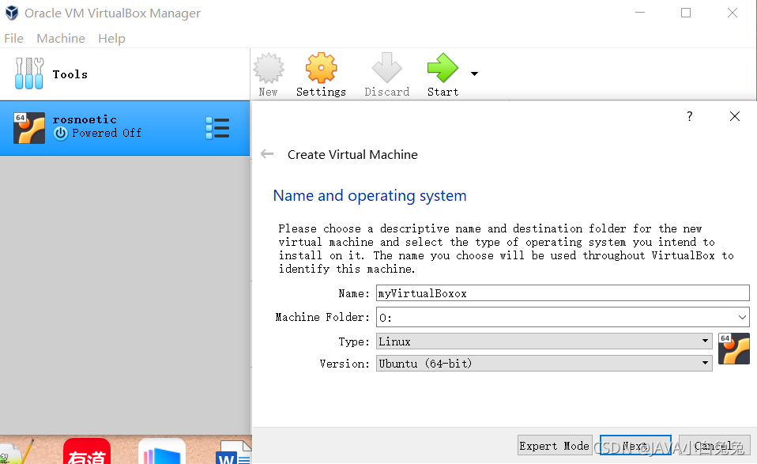The width and height of the screenshot is (757, 464).
Task: Click the notepad pencil desktop icon
Action: [17, 451]
